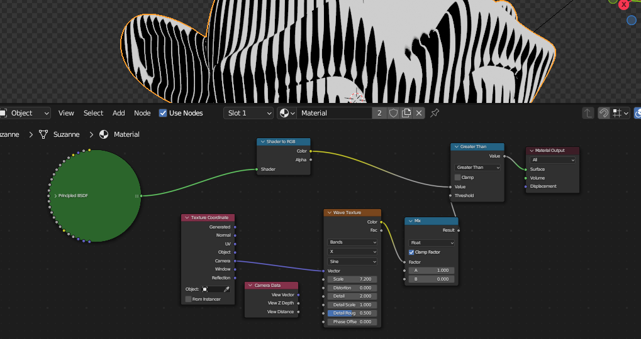Toggle the Use Nodes checkbox
The height and width of the screenshot is (339, 641).
(163, 113)
